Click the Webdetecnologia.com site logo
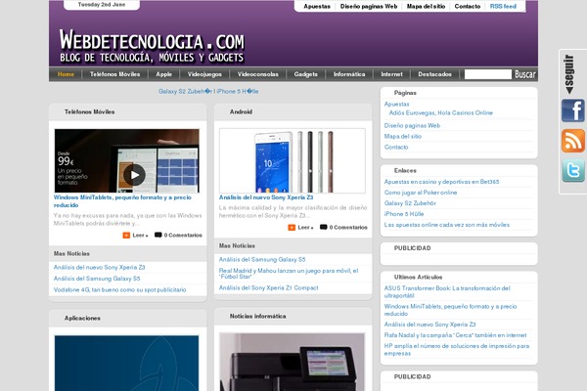 click(152, 46)
